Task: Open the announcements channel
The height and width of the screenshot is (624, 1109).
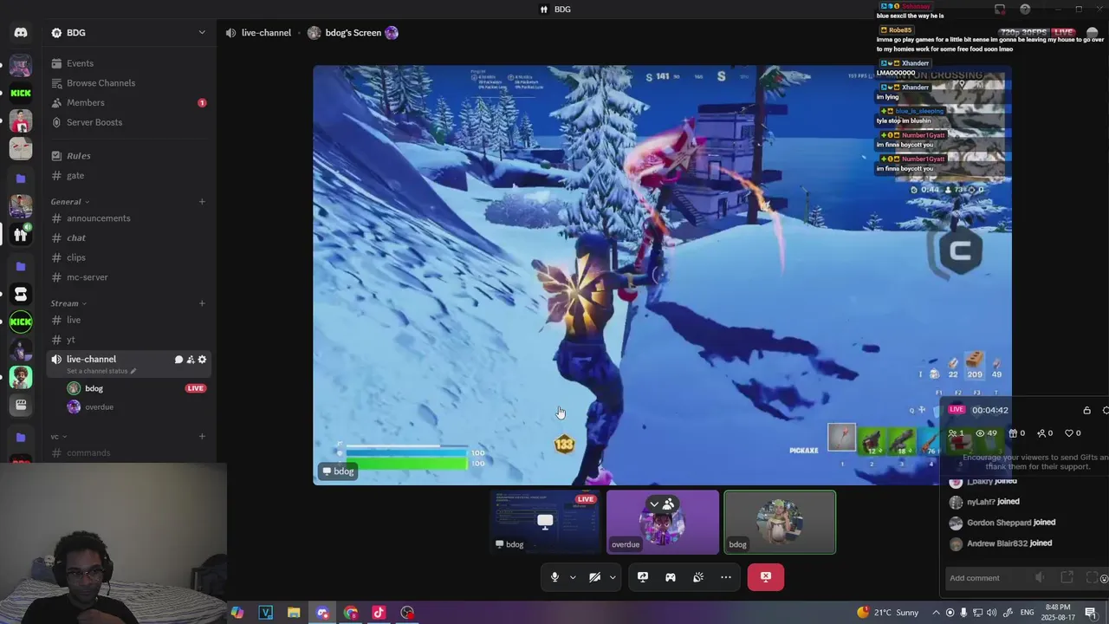Action: 130,218
